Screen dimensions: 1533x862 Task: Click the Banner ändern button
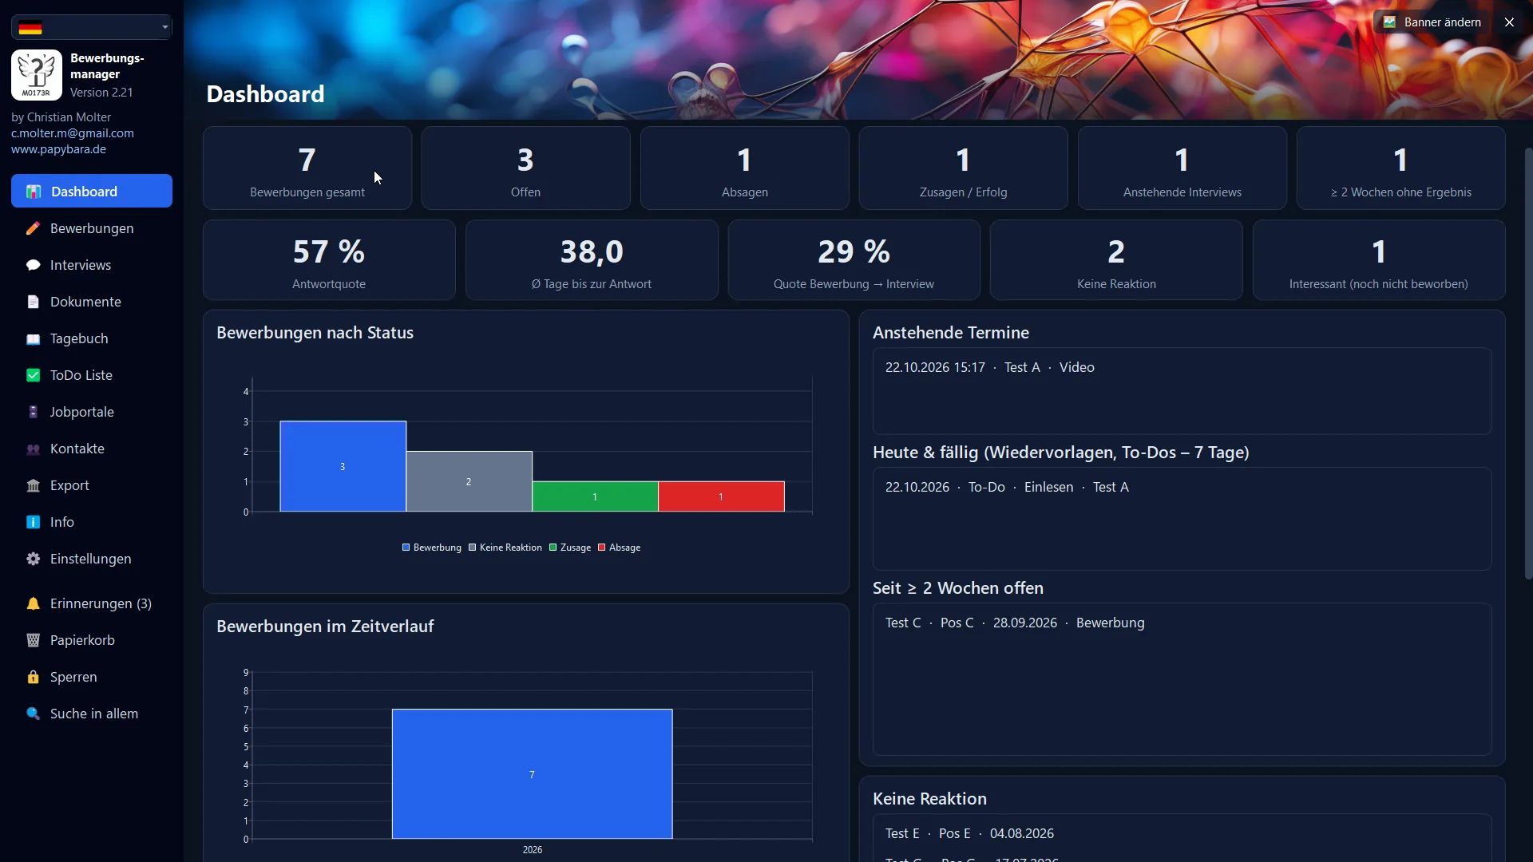(x=1432, y=22)
